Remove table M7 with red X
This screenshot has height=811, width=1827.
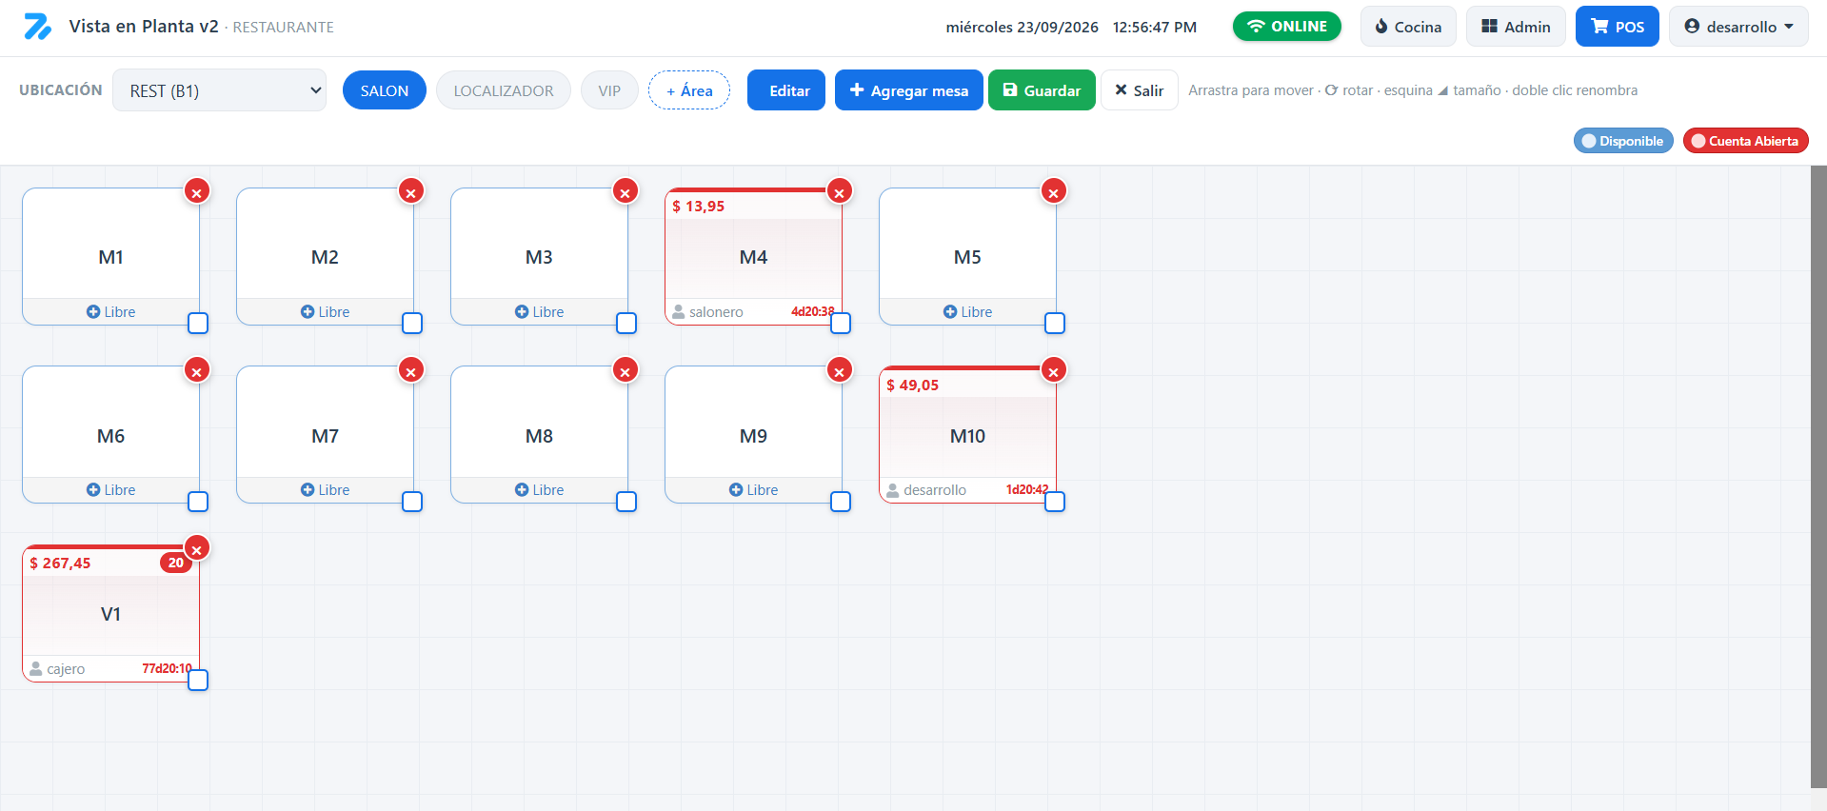click(x=411, y=371)
